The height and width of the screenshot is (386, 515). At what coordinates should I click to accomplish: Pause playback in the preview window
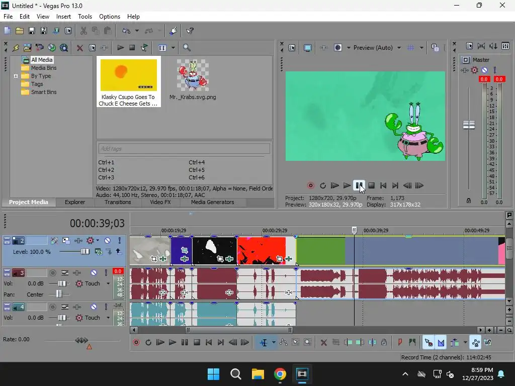coord(359,185)
